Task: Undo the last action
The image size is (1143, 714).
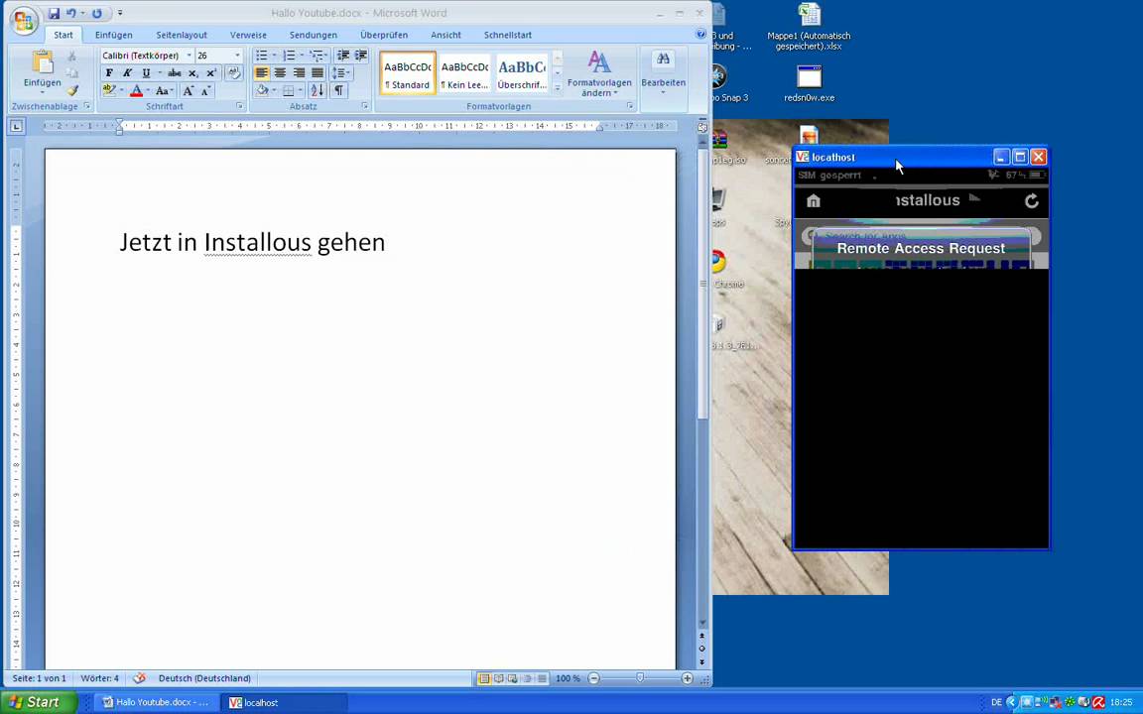Action: point(70,13)
